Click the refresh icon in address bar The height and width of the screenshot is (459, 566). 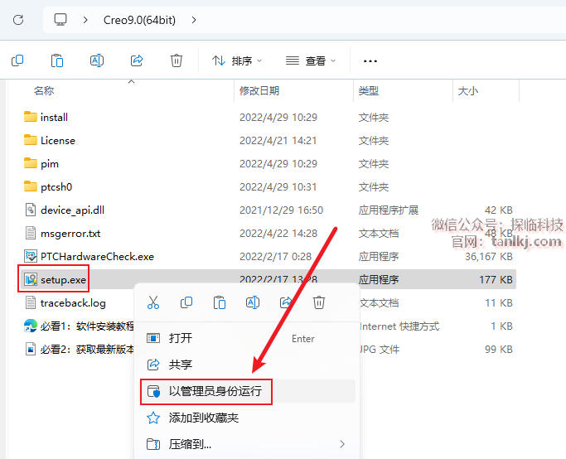tap(18, 20)
